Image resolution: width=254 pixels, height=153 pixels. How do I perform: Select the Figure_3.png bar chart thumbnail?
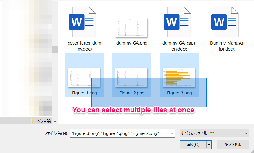click(179, 78)
